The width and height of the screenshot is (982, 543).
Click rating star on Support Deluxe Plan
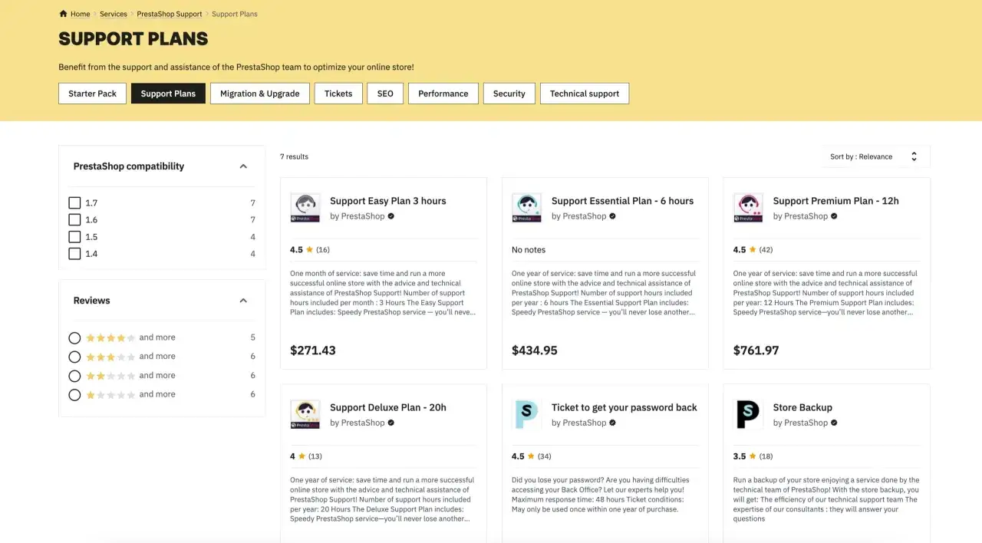click(302, 456)
